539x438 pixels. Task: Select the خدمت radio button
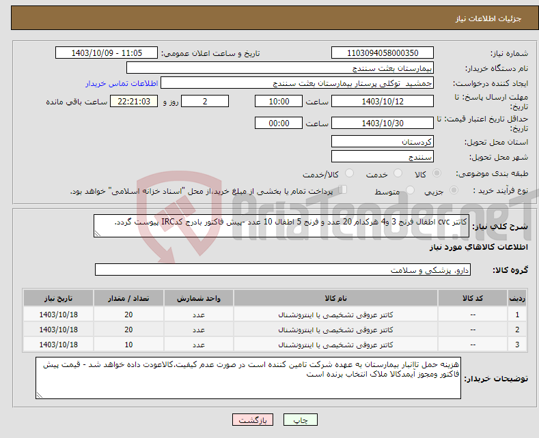[x=398, y=173]
